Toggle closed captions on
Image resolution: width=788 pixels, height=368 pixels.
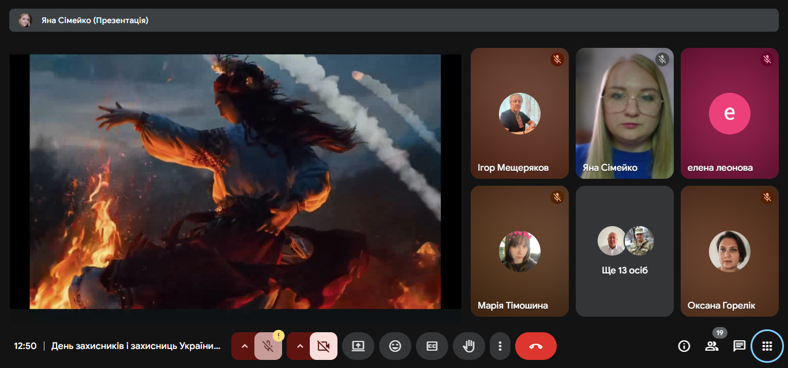click(x=432, y=346)
